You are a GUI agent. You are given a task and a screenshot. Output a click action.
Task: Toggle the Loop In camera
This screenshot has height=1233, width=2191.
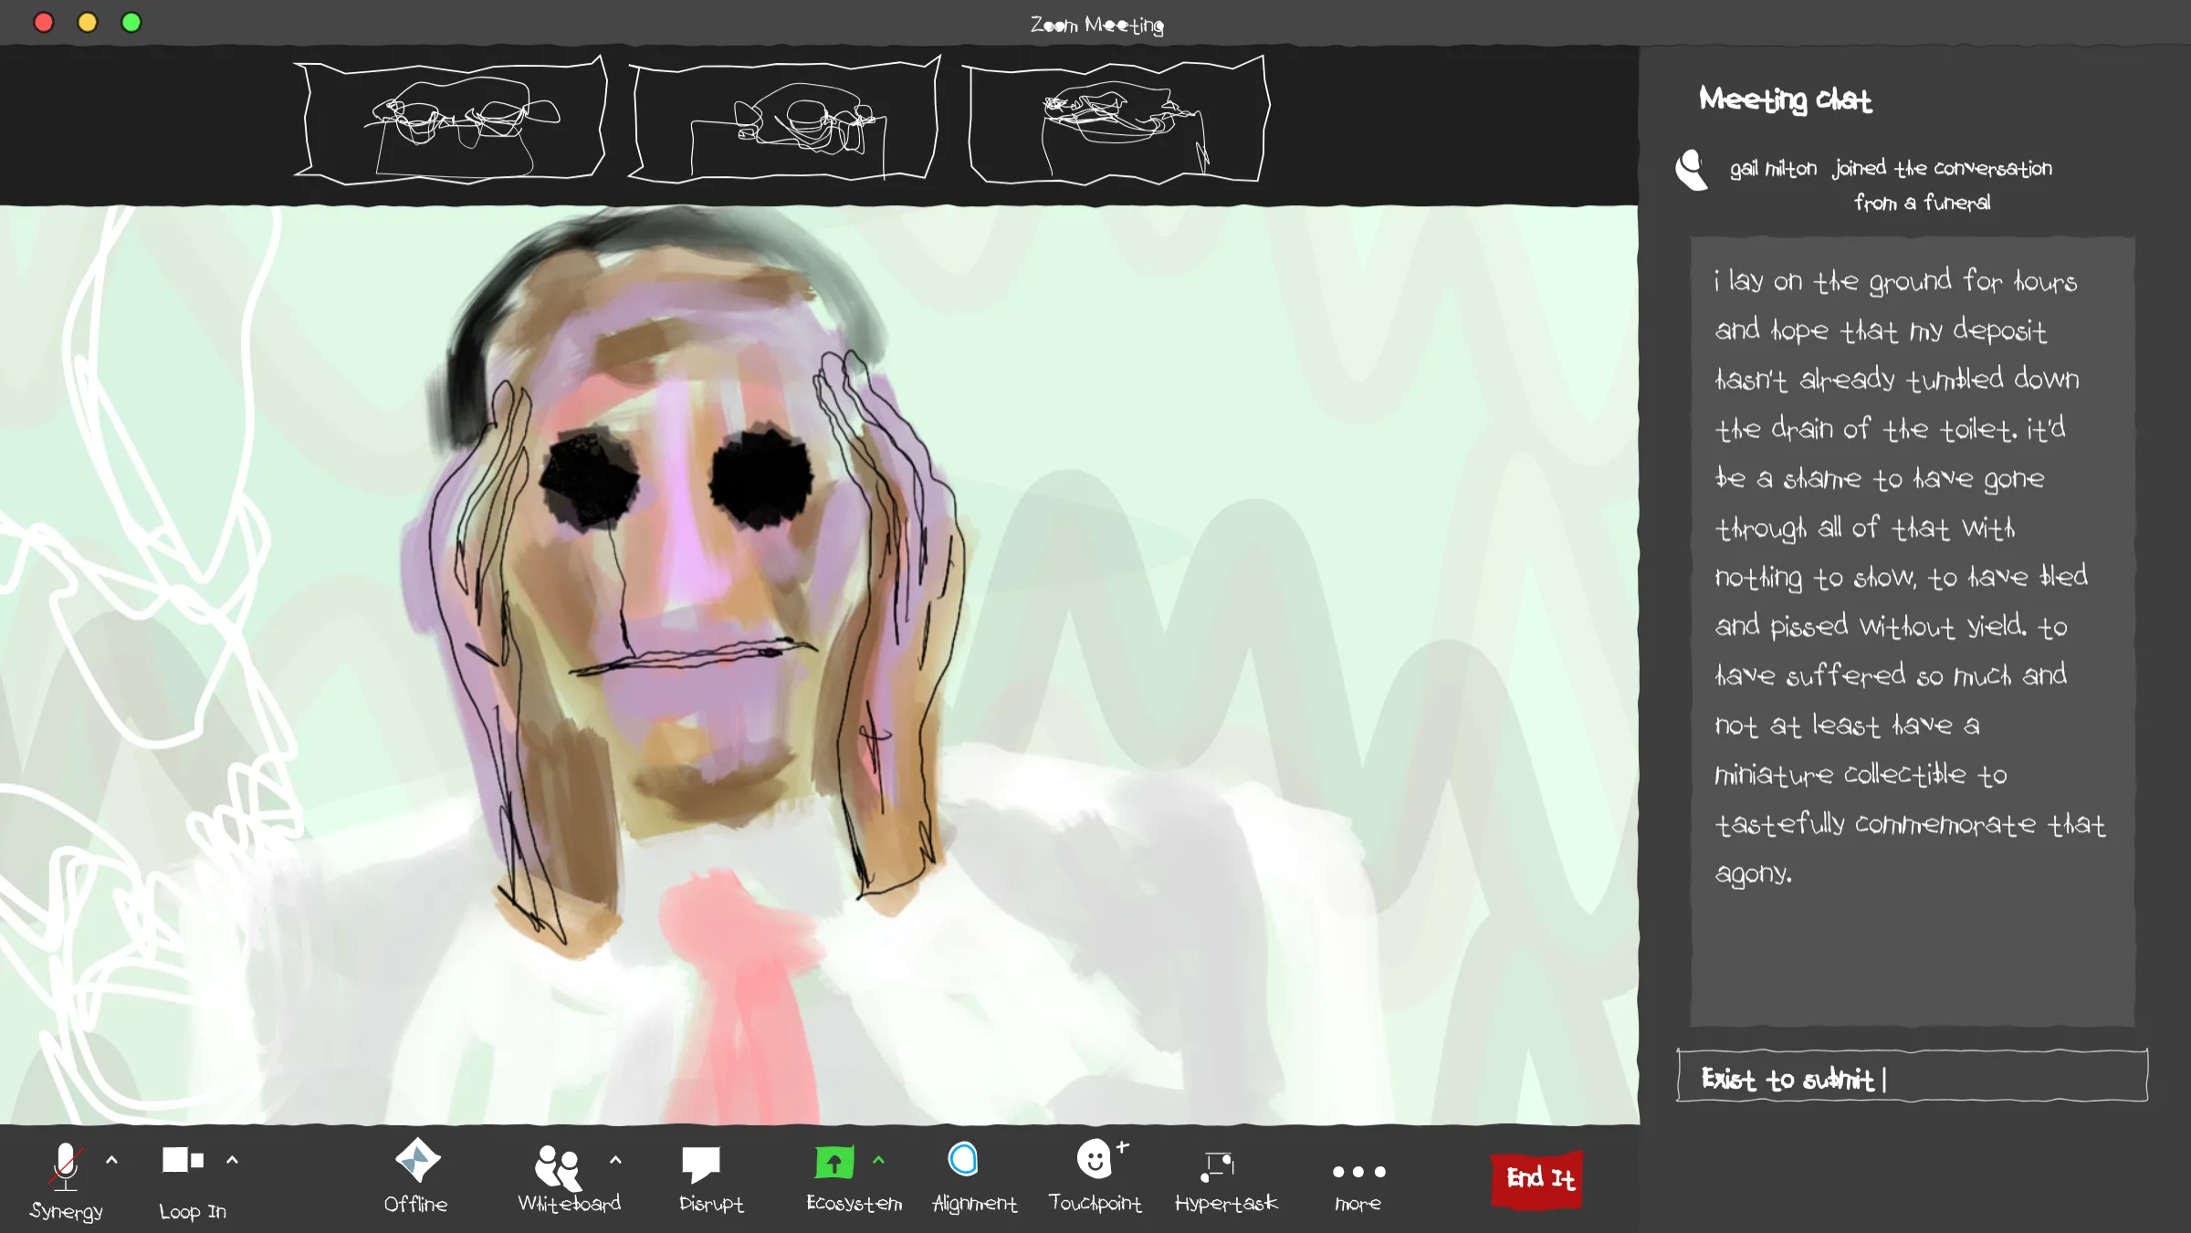183,1161
